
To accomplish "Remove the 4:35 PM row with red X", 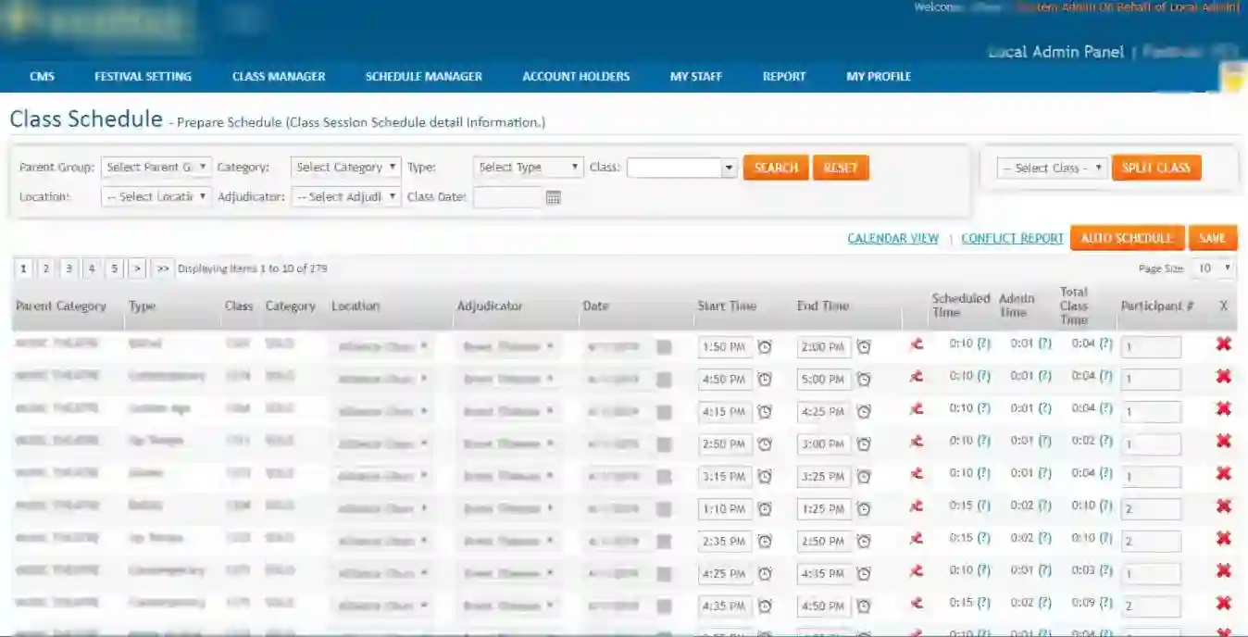I will pos(1223,604).
